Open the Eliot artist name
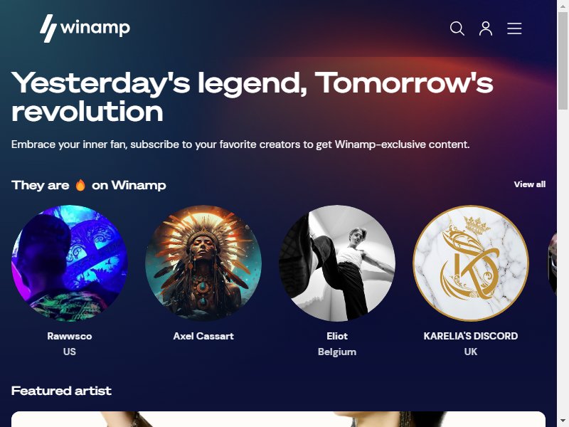569x427 pixels. tap(337, 336)
